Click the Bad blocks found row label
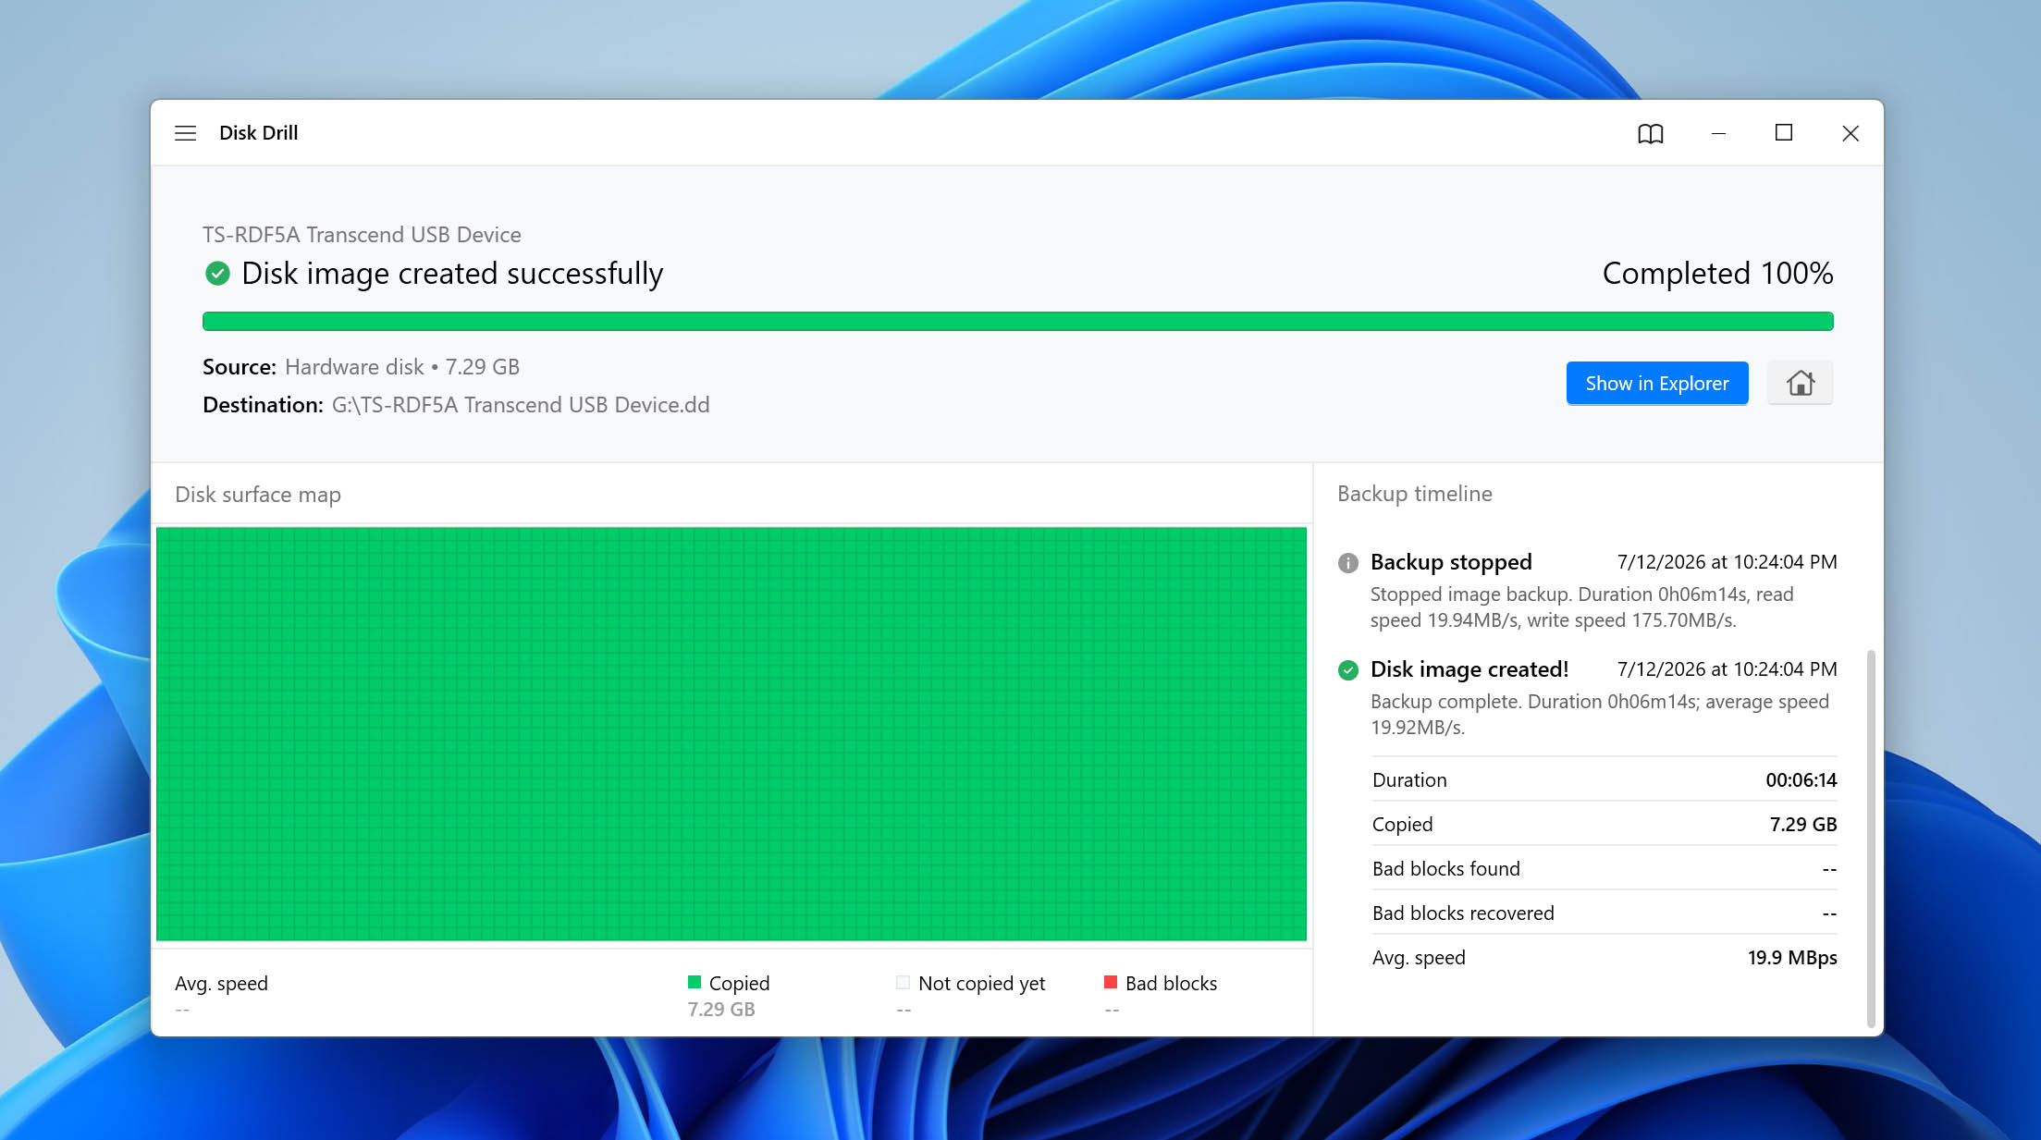This screenshot has width=2041, height=1140. click(1446, 868)
